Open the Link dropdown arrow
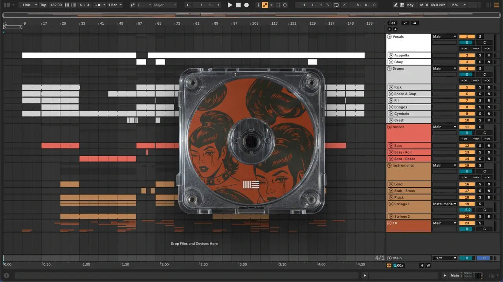The width and height of the screenshot is (503, 282). (35, 5)
